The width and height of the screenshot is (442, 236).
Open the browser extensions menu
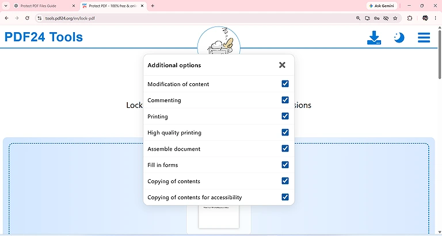coord(410,18)
